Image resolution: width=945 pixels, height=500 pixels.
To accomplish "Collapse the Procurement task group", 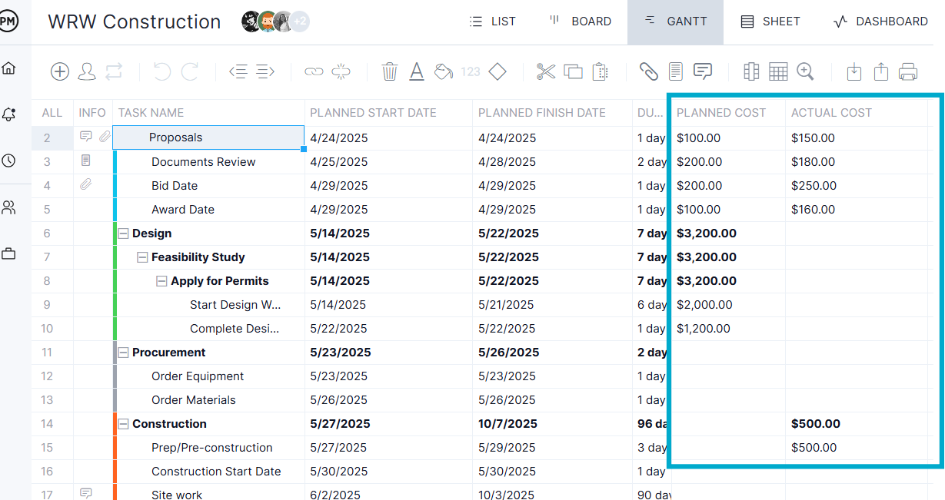I will (x=124, y=352).
